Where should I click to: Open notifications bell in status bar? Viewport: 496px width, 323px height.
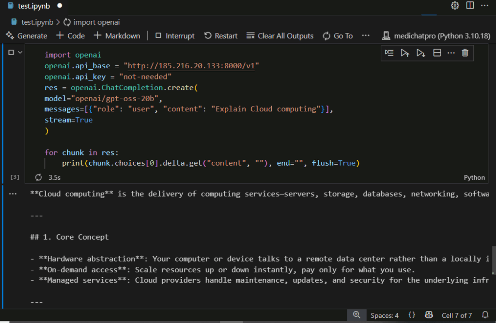[x=485, y=315]
